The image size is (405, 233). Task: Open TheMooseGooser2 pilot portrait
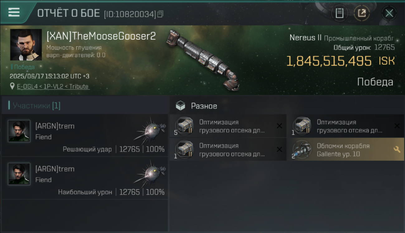click(26, 45)
